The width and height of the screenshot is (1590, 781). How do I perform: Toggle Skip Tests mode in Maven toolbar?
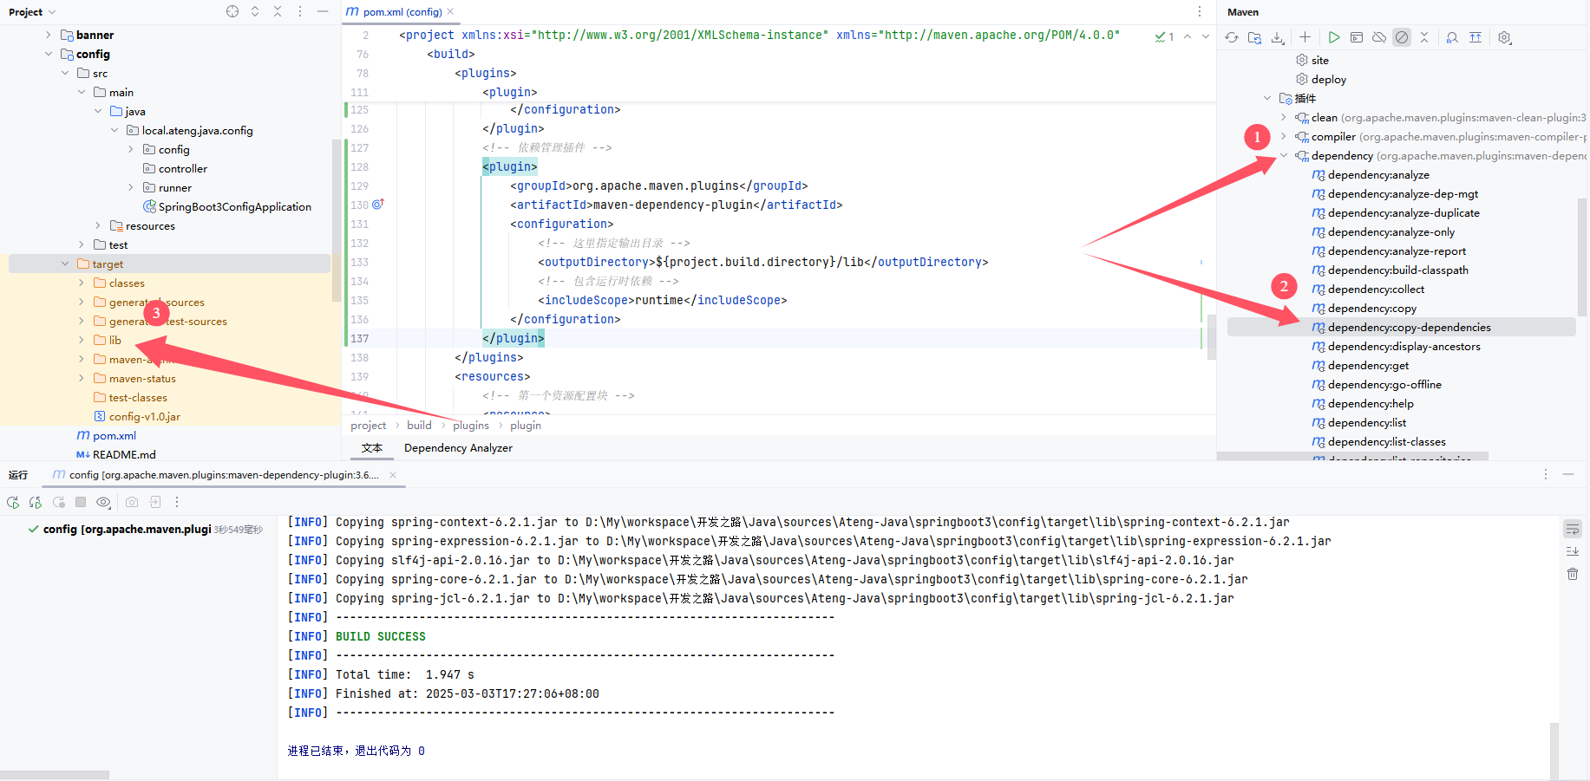[x=1402, y=37]
